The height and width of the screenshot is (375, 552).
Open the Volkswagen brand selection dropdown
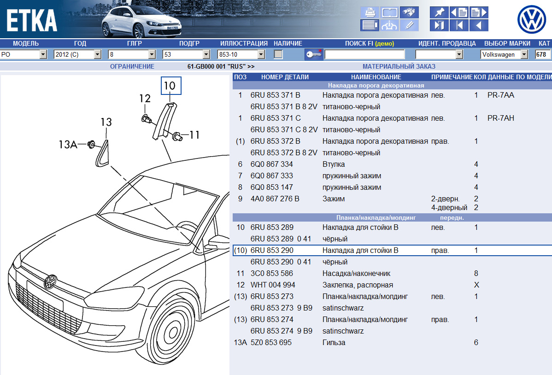(524, 54)
